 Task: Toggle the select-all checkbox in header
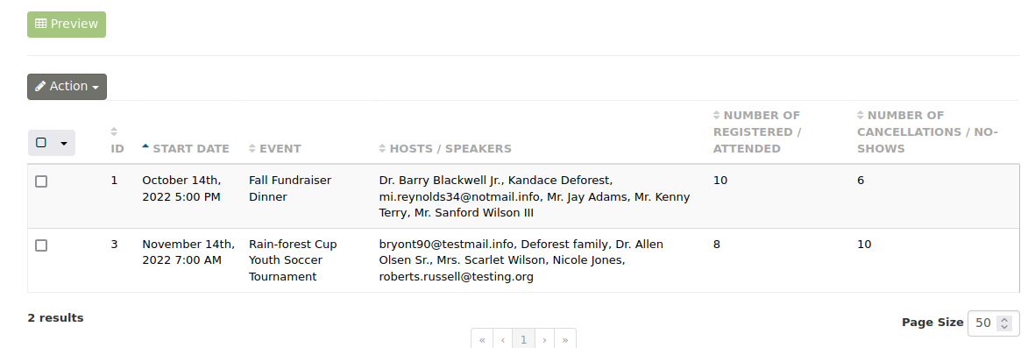[41, 143]
